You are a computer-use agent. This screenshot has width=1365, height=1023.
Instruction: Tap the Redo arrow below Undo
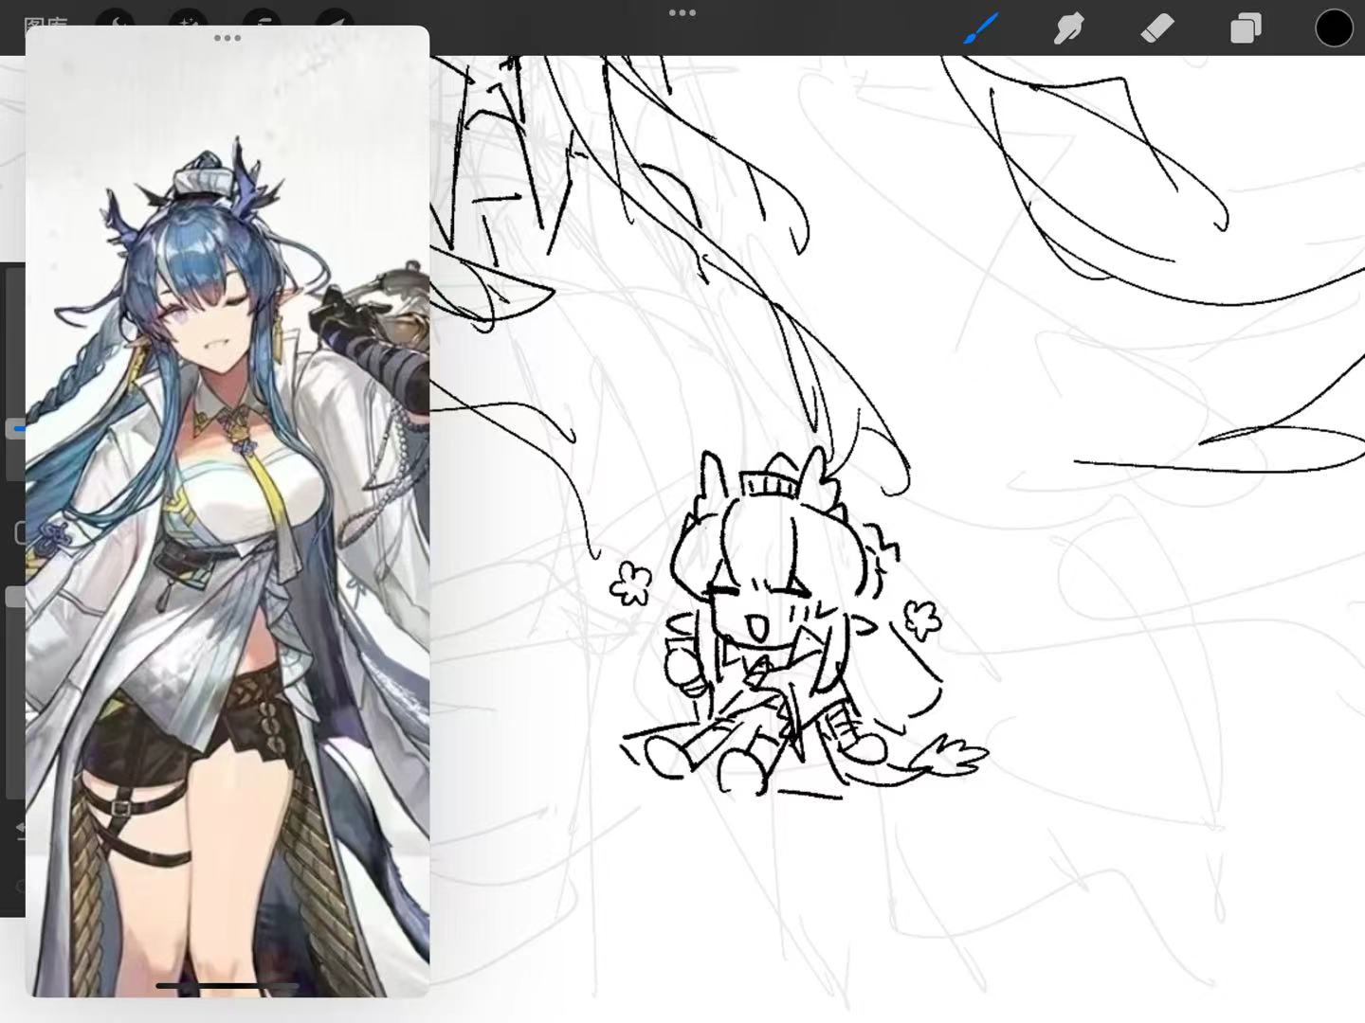[19, 887]
